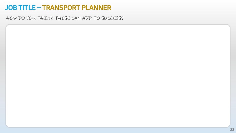The image size is (236, 133).
Task: Click the word JOB in the heading
Action: click(11, 7)
